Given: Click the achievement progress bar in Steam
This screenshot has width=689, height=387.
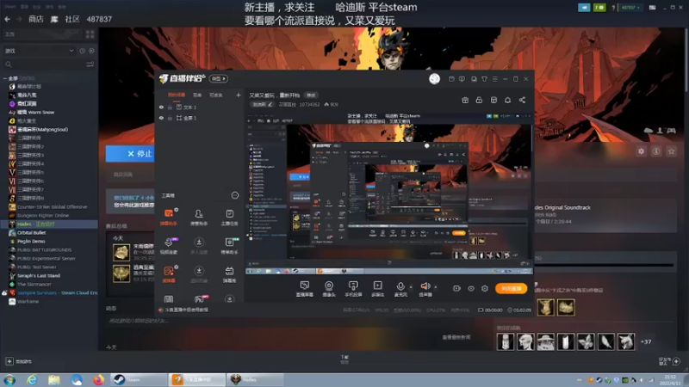Looking at the screenshot, I should tap(604, 265).
